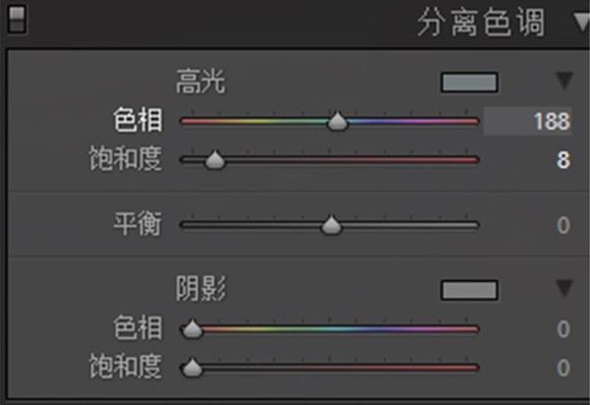The image size is (590, 405).
Task: Click the 平衡 label text
Action: coord(138,224)
